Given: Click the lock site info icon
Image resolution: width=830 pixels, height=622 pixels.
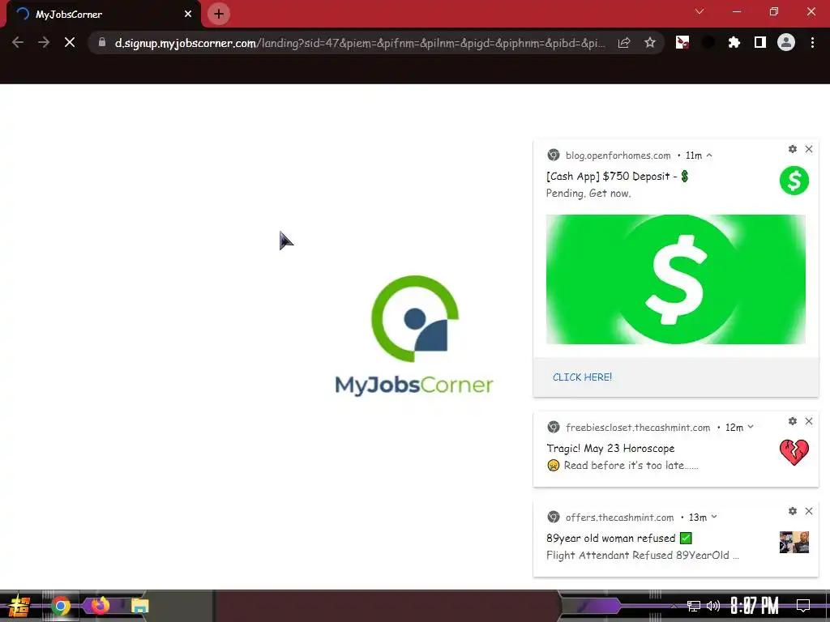Looking at the screenshot, I should 102,42.
